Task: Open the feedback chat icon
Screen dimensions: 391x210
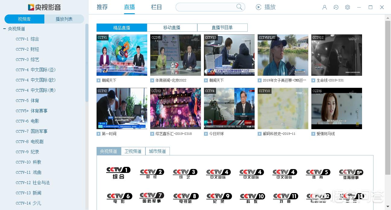Action: pos(336,7)
